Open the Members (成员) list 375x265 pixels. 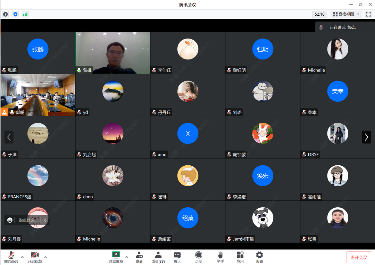click(158, 257)
